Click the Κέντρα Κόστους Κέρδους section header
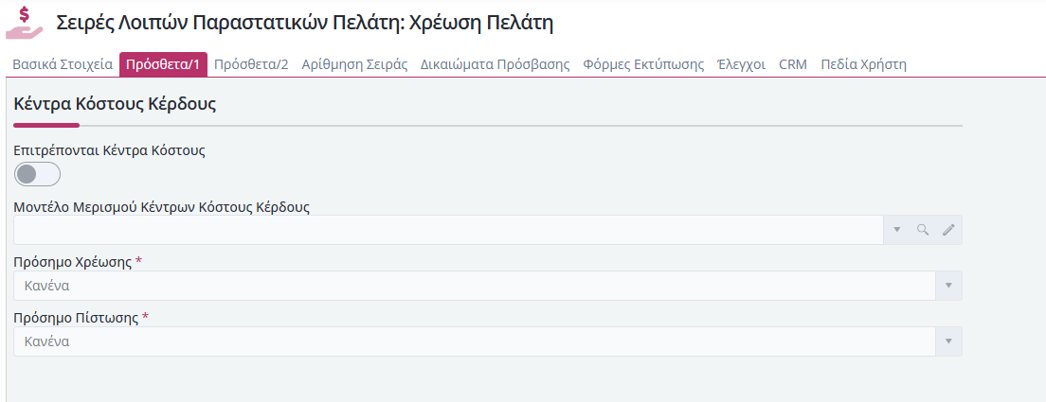The image size is (1046, 402). (x=115, y=104)
